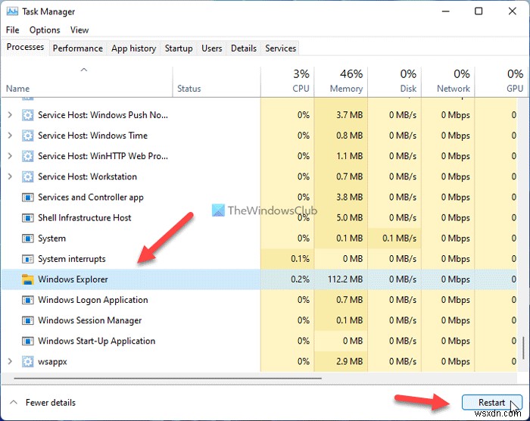Screen dimensions: 530x421
Task: Expand Service Host: Windows Time group
Action: pyautogui.click(x=10, y=136)
